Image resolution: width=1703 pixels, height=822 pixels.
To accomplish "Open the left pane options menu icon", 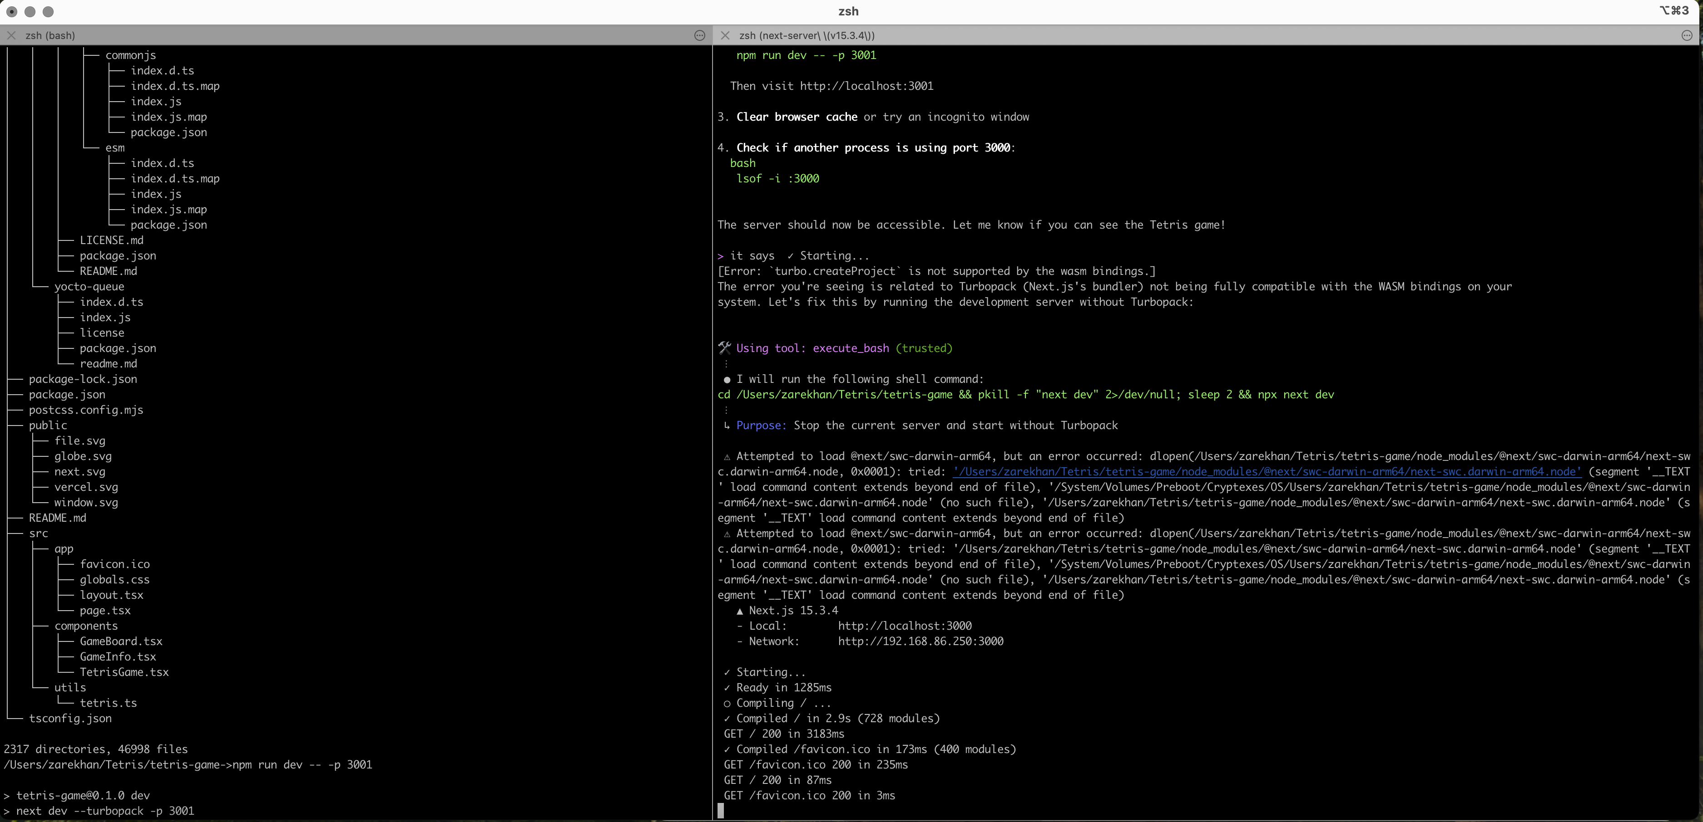I will coord(699,36).
